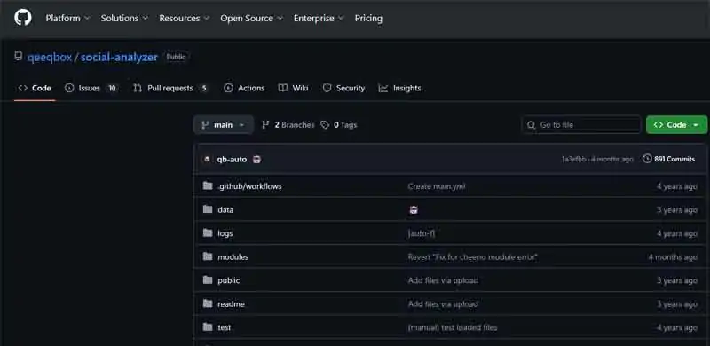Open the 'Revert Fix for cheerio module error' commit
Viewport: 710px width, 346px height.
tap(473, 257)
